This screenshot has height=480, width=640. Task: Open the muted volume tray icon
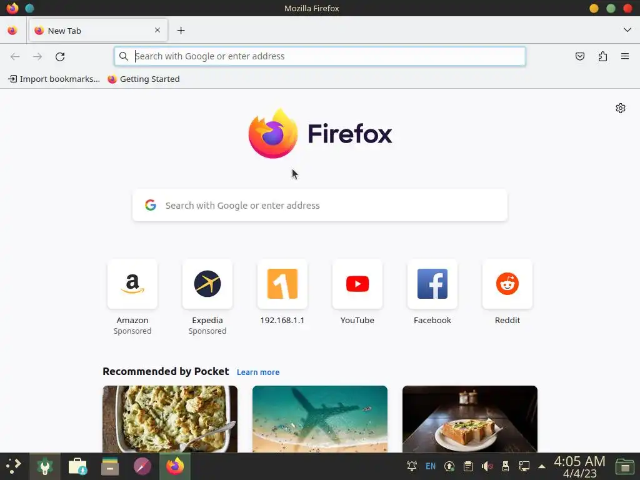pyautogui.click(x=487, y=466)
